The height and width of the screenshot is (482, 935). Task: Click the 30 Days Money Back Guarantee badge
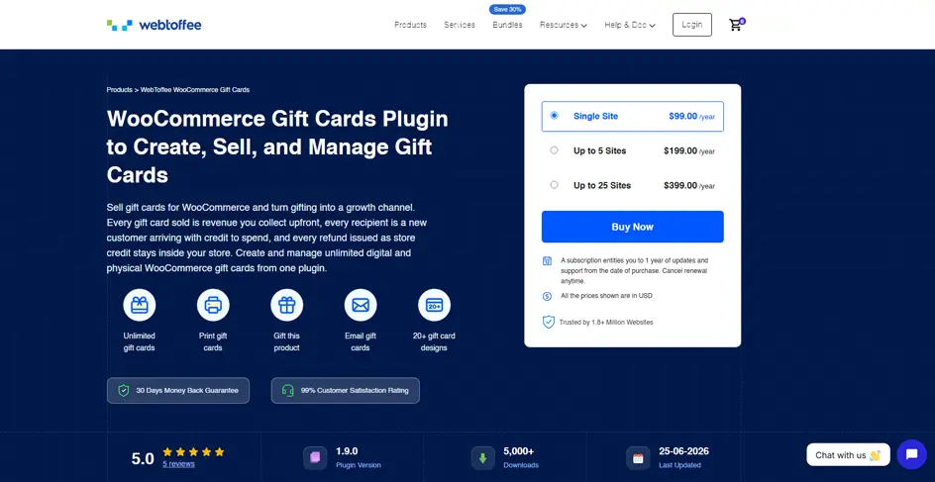tap(178, 391)
